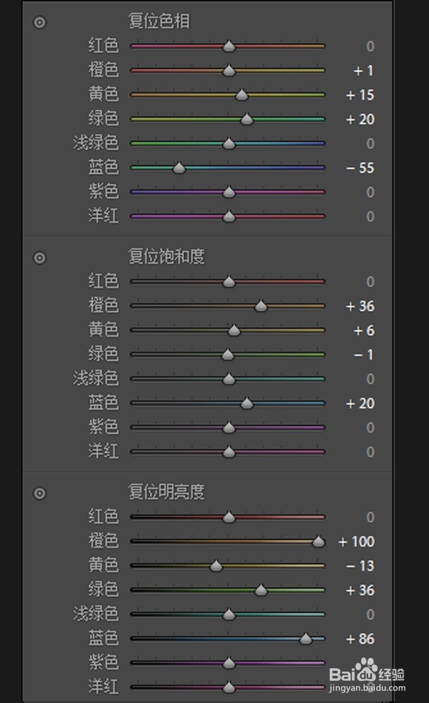The width and height of the screenshot is (429, 703).
Task: Click the hue 蓝色 value field showing −55
Action: point(361,168)
